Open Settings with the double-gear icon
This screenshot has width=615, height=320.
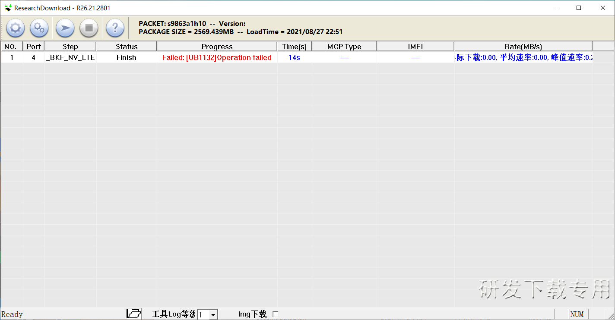point(39,28)
